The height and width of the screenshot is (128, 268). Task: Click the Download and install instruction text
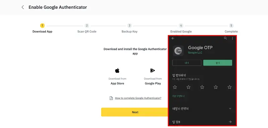click(x=135, y=51)
